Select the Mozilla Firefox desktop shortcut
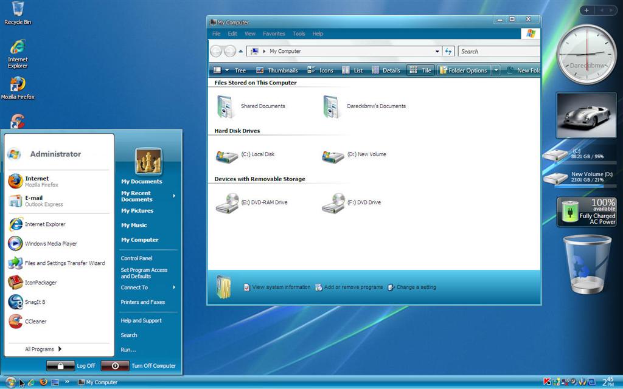The height and width of the screenshot is (389, 623). [x=18, y=88]
